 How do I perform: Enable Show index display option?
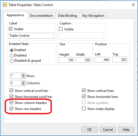[x=84, y=109]
